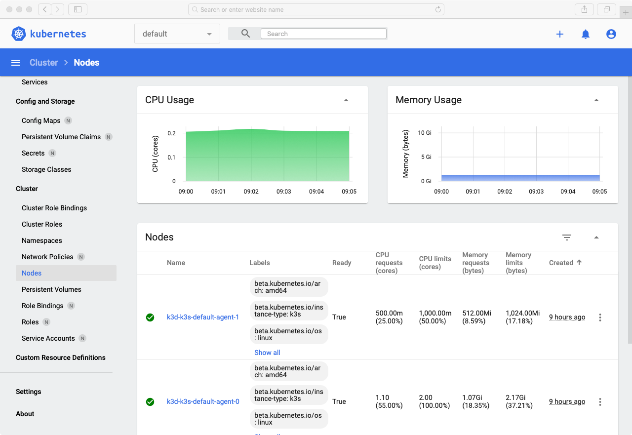632x435 pixels.
Task: Open Secrets in the sidebar
Action: (x=33, y=153)
